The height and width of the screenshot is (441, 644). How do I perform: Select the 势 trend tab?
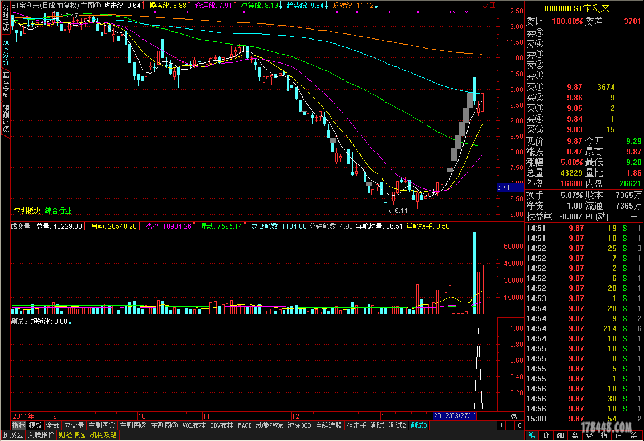click(590, 435)
